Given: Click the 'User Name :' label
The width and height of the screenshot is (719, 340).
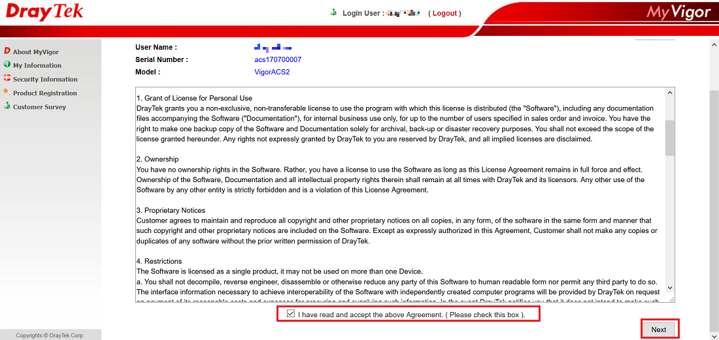Looking at the screenshot, I should pyautogui.click(x=156, y=47).
